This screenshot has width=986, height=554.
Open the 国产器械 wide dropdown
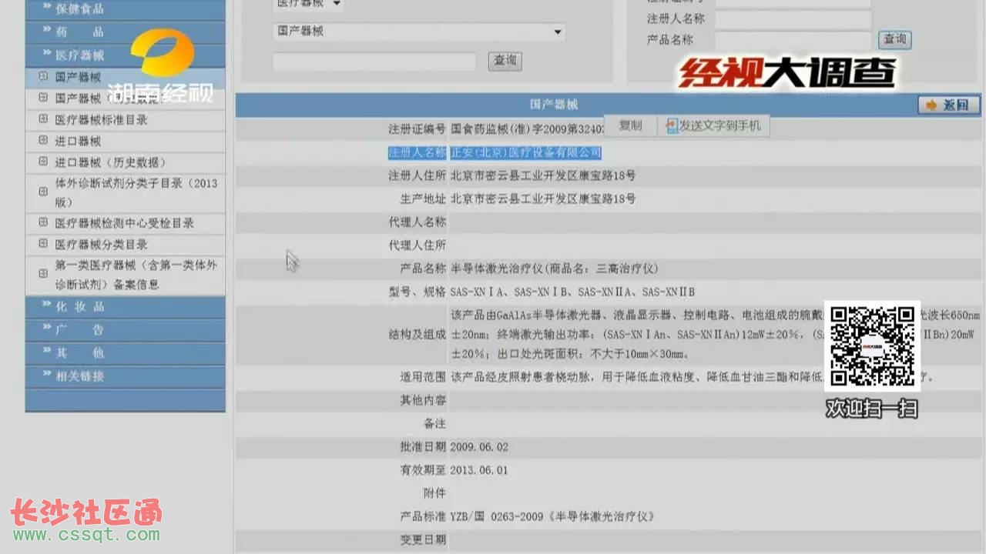[x=419, y=32]
